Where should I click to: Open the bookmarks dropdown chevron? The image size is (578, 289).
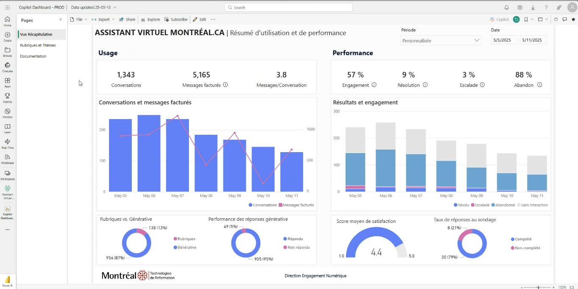pos(532,19)
